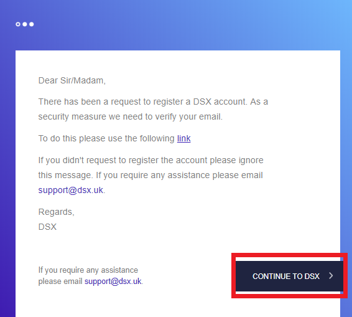Screen dimensions: 352x317
Task: Click the 'To do this please use' text
Action: coord(106,138)
